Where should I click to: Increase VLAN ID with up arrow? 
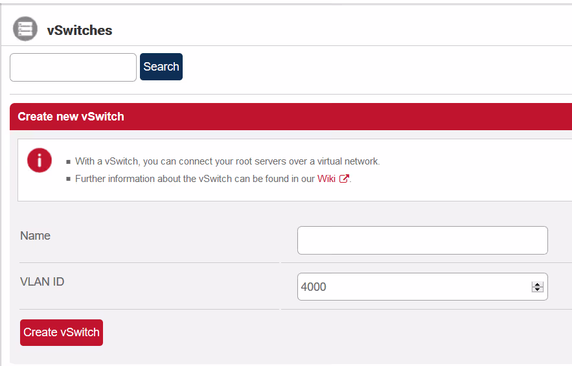537,284
